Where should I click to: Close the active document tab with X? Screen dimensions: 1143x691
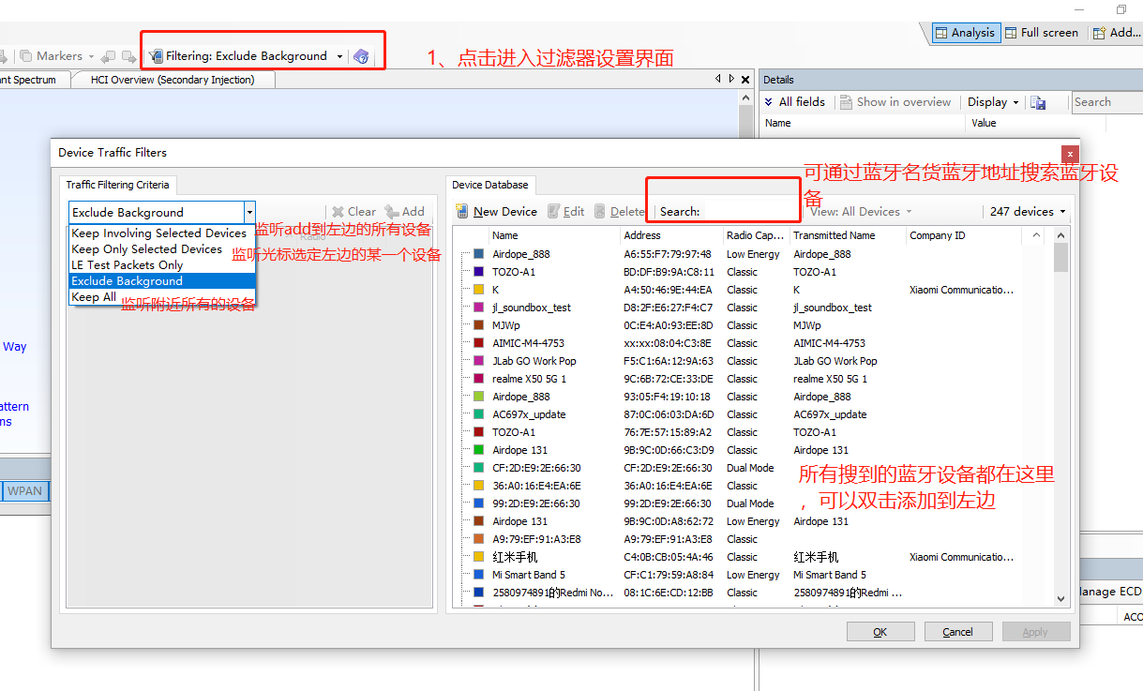click(x=744, y=79)
